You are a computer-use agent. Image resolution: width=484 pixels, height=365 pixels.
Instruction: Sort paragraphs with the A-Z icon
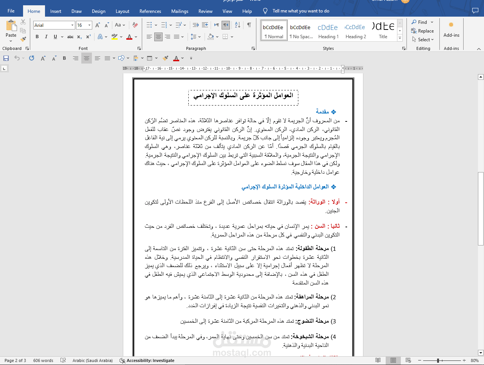[237, 25]
